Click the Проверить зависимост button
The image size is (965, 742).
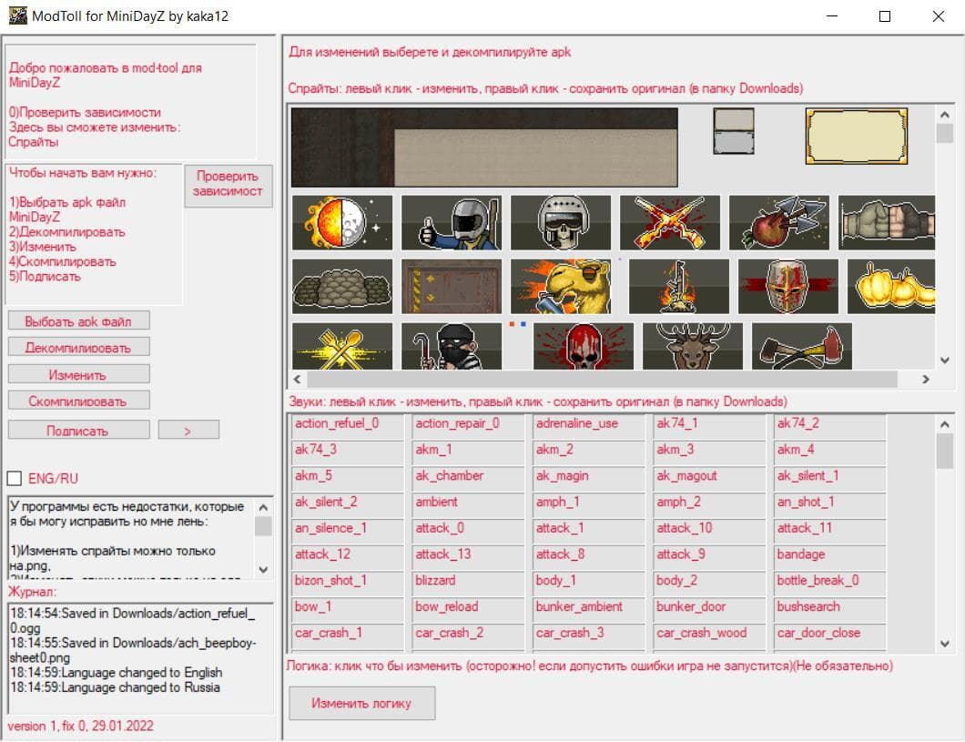[x=228, y=184]
